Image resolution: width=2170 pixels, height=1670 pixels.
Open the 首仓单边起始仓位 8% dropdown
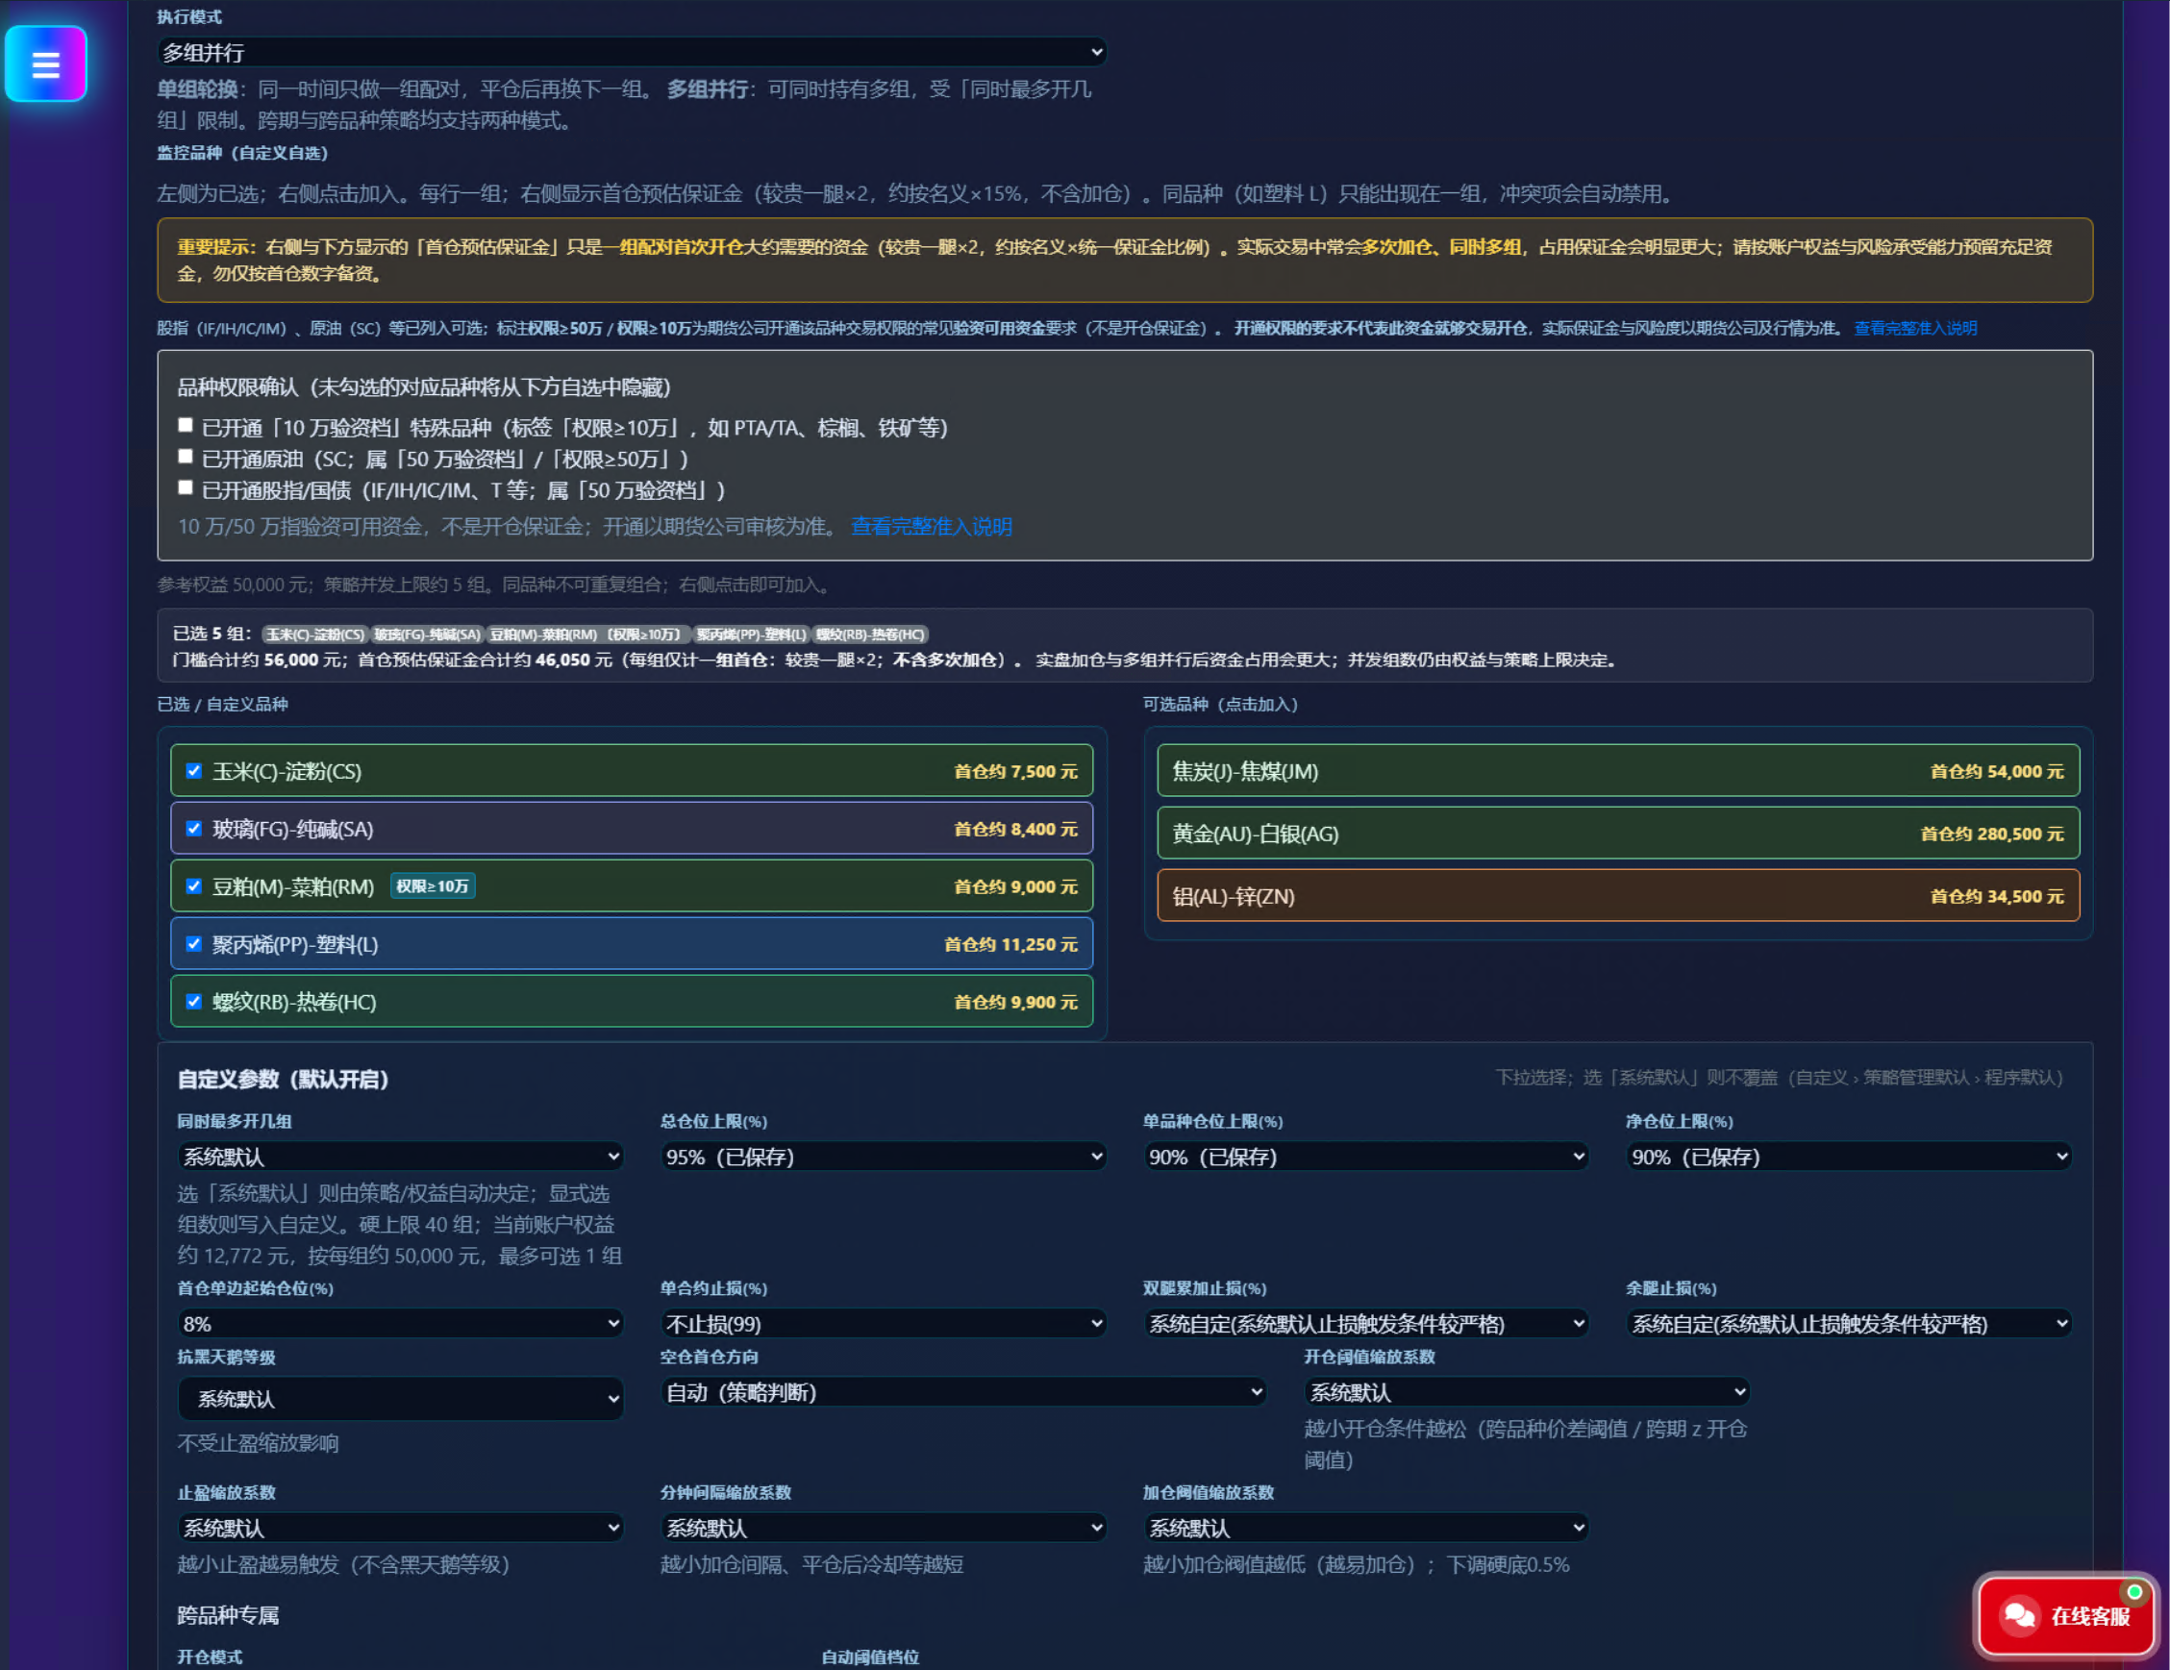(x=400, y=1323)
